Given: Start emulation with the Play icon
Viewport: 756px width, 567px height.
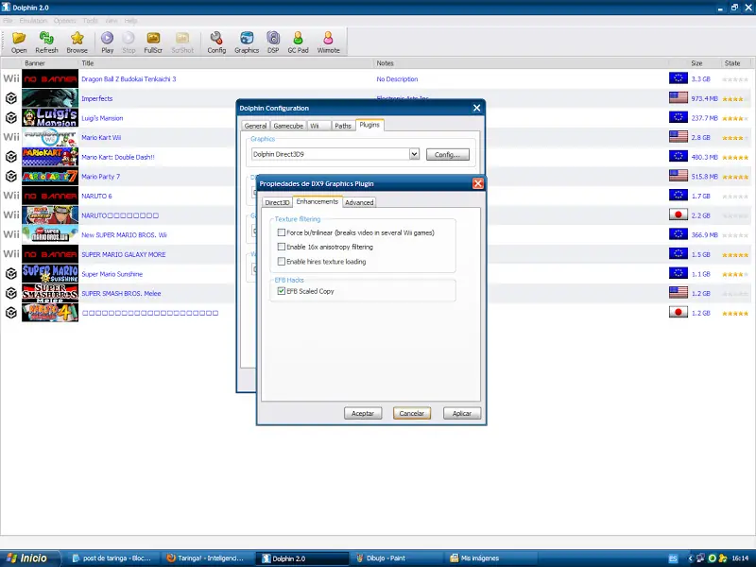Looking at the screenshot, I should click(107, 42).
